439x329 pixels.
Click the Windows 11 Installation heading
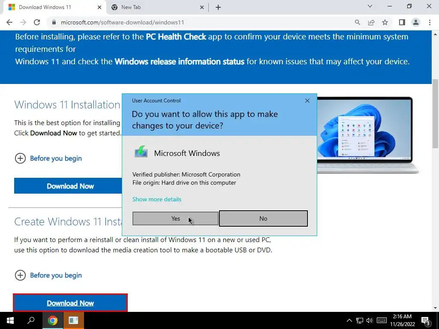click(x=67, y=105)
